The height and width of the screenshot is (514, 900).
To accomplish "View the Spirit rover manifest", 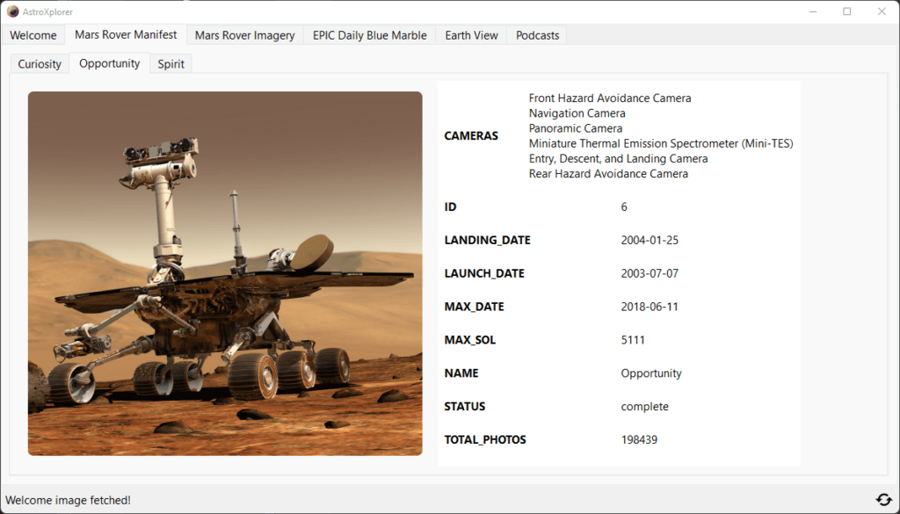I will coord(171,64).
